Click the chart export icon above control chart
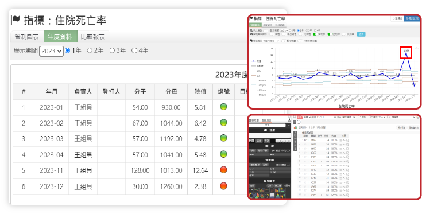Image resolution: width=422 pixels, height=214 pixels. [x=417, y=48]
